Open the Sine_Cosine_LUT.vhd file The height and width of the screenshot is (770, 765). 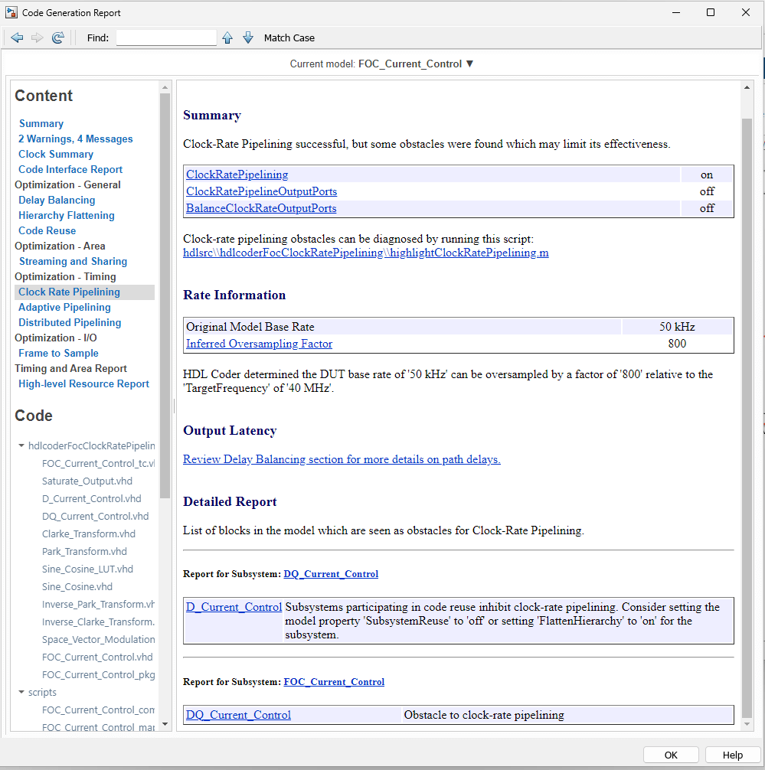pos(87,569)
